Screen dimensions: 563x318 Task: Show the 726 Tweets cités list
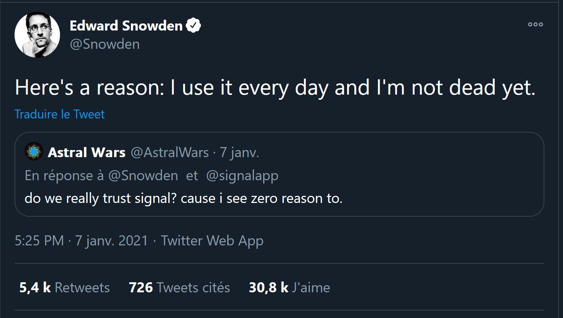click(x=179, y=287)
